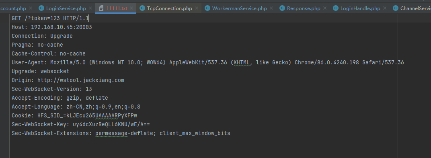
Task: Click the TcpConnection.php class icon
Action: 142,8
